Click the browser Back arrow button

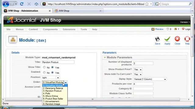(x=6, y=4)
